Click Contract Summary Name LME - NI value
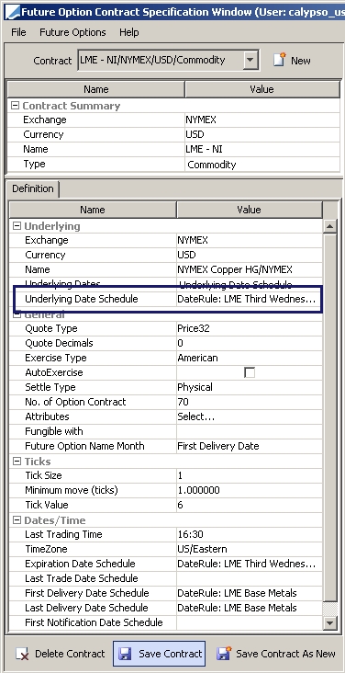 tap(262, 149)
